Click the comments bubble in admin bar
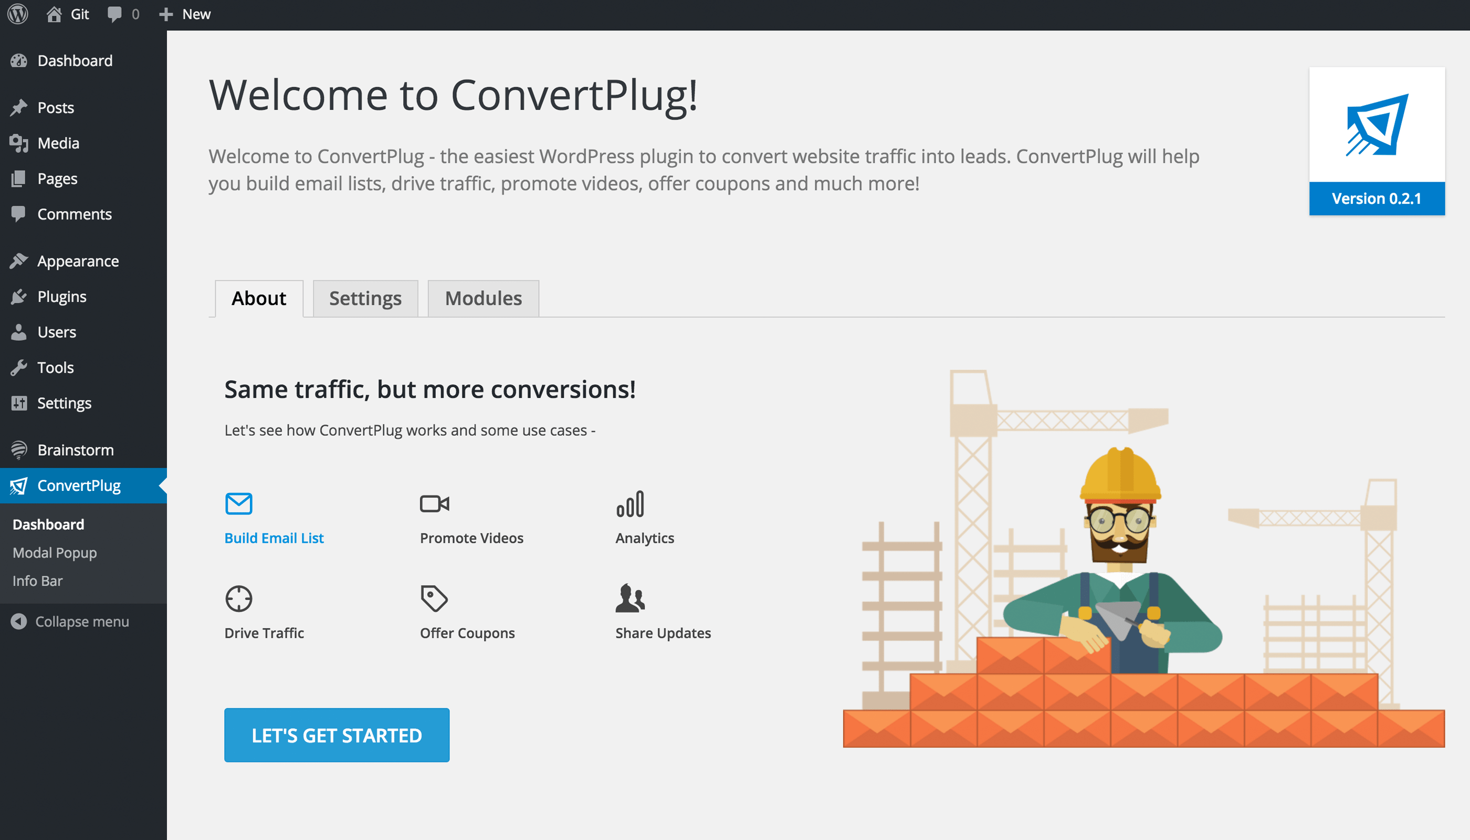Viewport: 1470px width, 840px height. [x=122, y=14]
